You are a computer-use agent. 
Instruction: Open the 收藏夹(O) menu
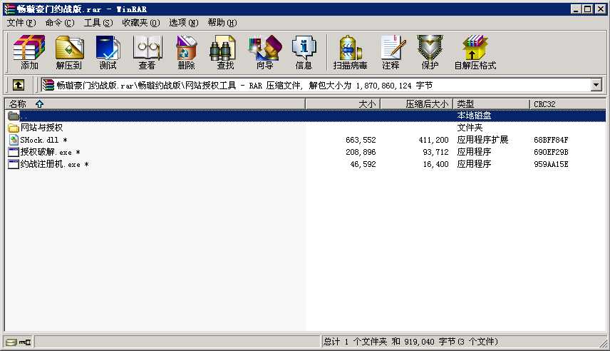coord(141,23)
